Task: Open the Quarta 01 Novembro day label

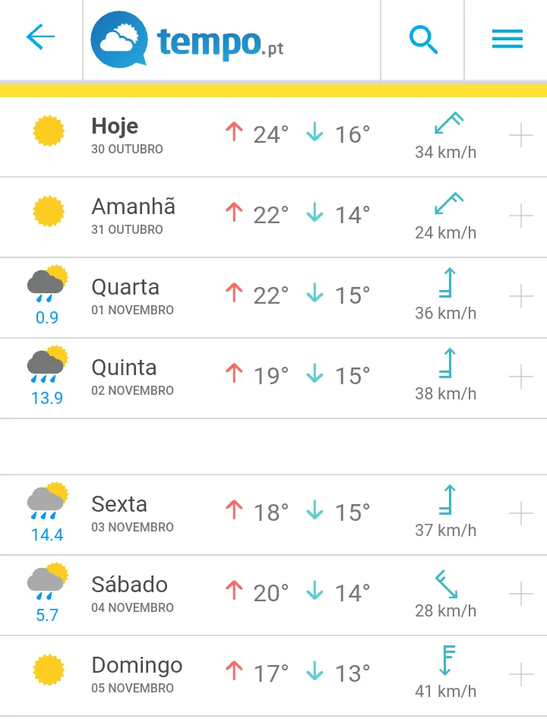Action: pyautogui.click(x=132, y=296)
